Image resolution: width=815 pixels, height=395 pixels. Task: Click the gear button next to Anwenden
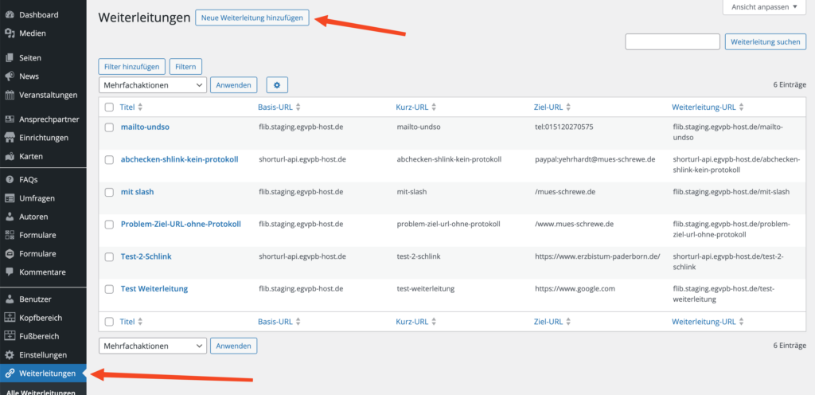[x=277, y=84]
